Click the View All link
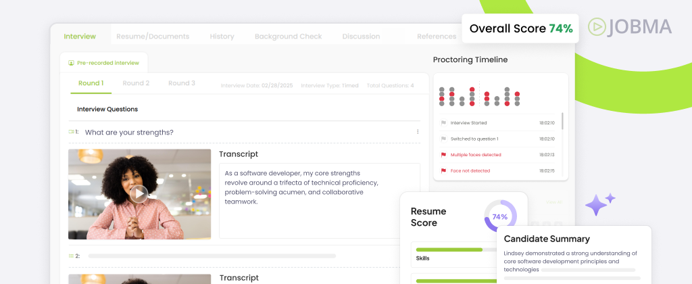 tap(554, 202)
